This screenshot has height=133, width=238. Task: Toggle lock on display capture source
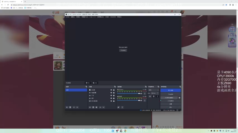point(114,101)
